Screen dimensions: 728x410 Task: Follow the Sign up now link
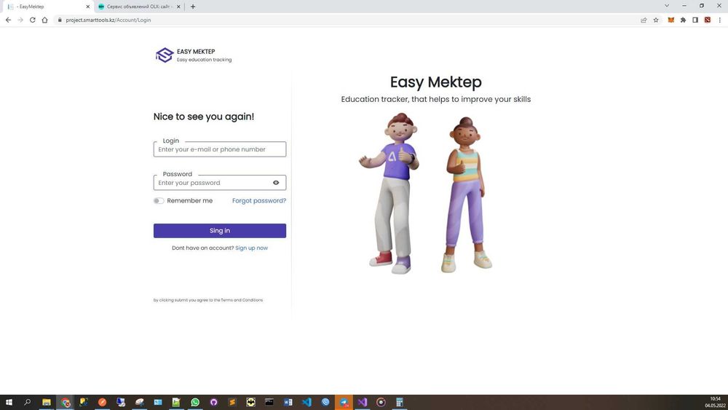coord(252,248)
